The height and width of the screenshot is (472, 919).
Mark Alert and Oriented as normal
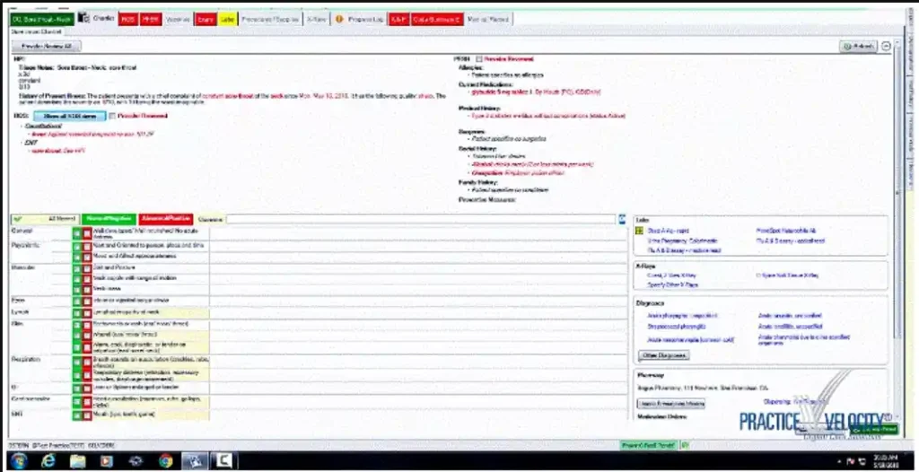pyautogui.click(x=77, y=246)
